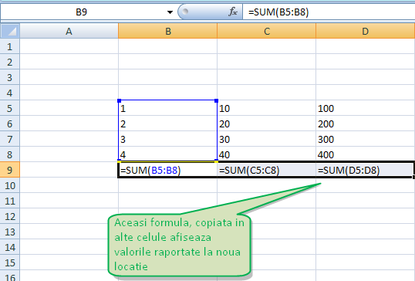This screenshot has width=415, height=281.
Task: Select row 10 header
Action: (x=10, y=185)
